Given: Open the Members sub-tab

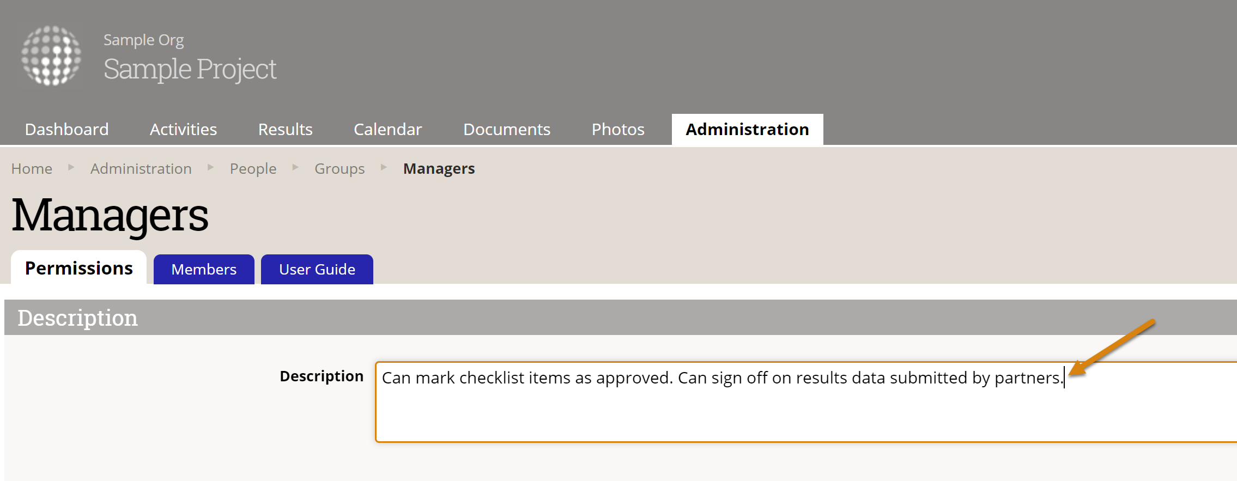Looking at the screenshot, I should pyautogui.click(x=204, y=270).
